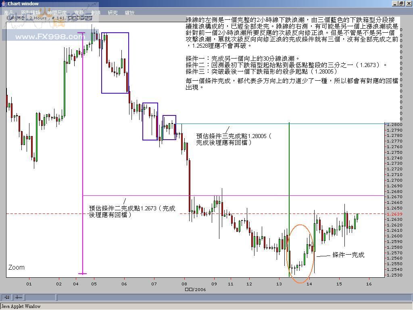
Task: Open the 劃線 menu
Action: [x=96, y=13]
